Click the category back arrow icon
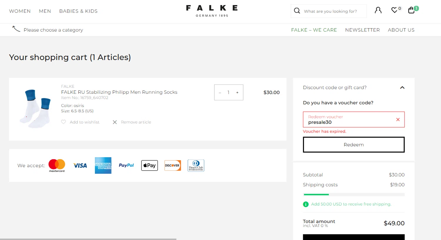Viewport: 441px width, 240px height. pos(16,29)
